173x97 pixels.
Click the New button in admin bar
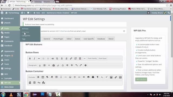pos(37,13)
